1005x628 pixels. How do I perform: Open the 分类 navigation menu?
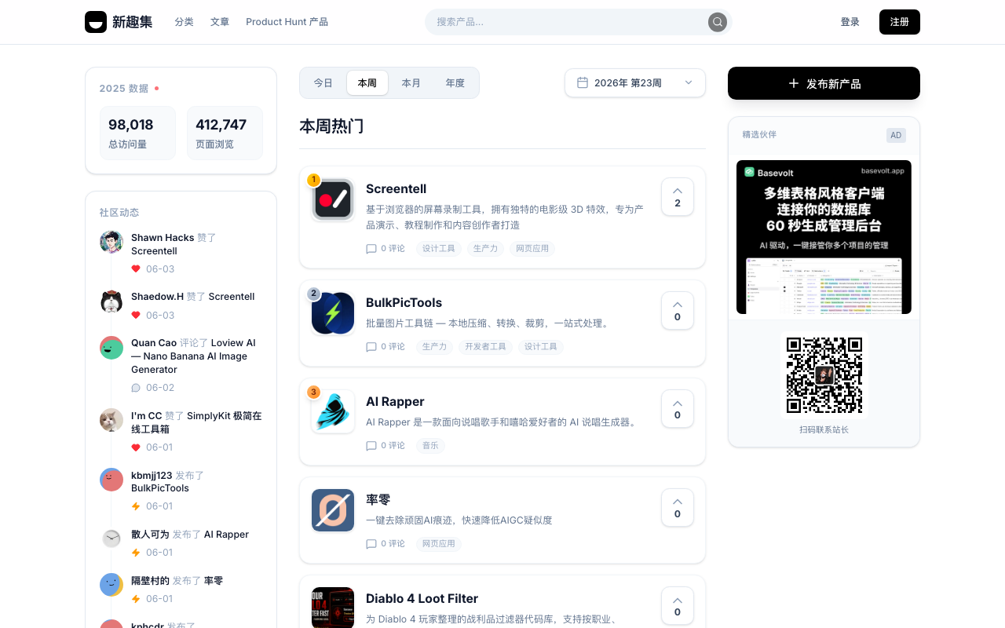[185, 22]
